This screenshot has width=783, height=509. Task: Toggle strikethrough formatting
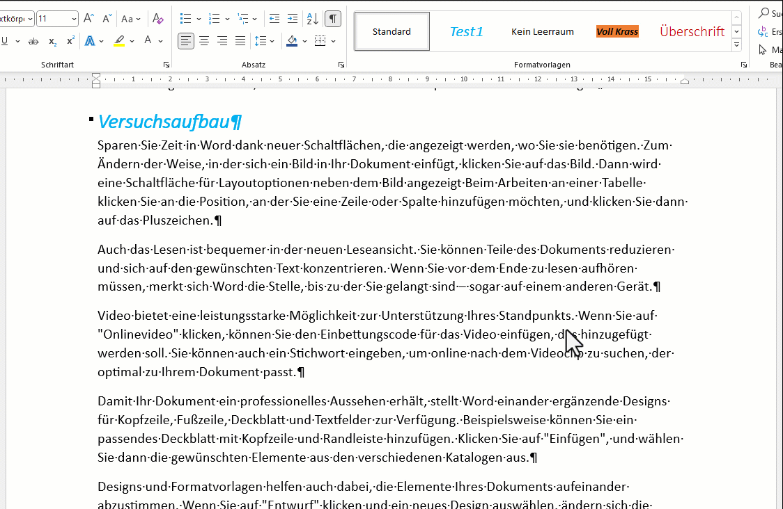click(x=33, y=42)
